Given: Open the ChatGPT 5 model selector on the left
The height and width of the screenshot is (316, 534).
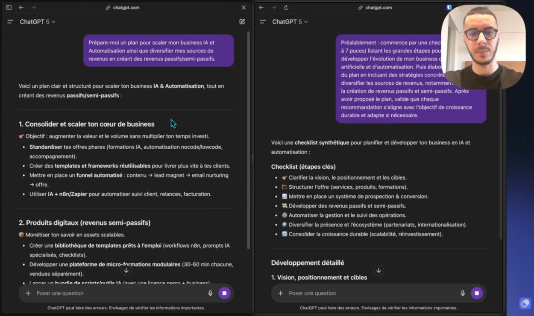Looking at the screenshot, I should (x=37, y=21).
